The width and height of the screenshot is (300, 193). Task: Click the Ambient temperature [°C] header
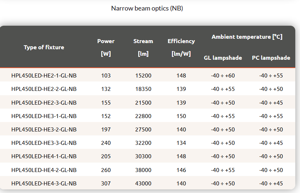point(247,37)
